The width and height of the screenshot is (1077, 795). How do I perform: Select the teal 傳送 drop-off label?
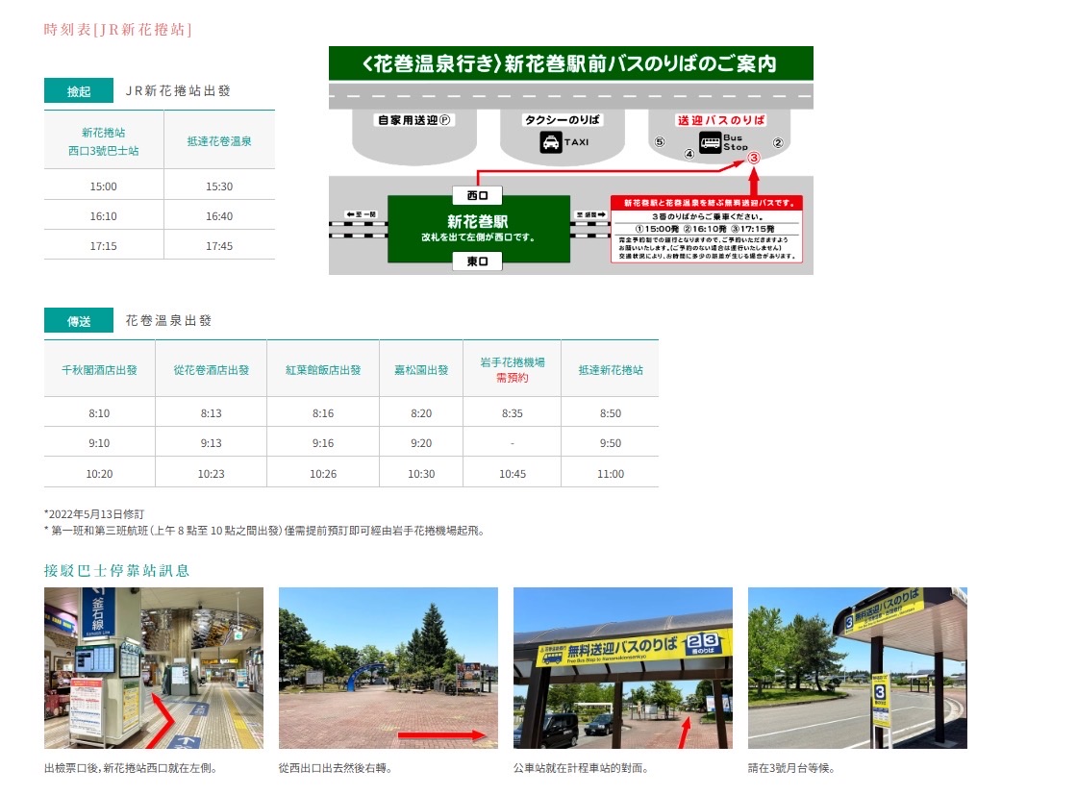pyautogui.click(x=79, y=321)
